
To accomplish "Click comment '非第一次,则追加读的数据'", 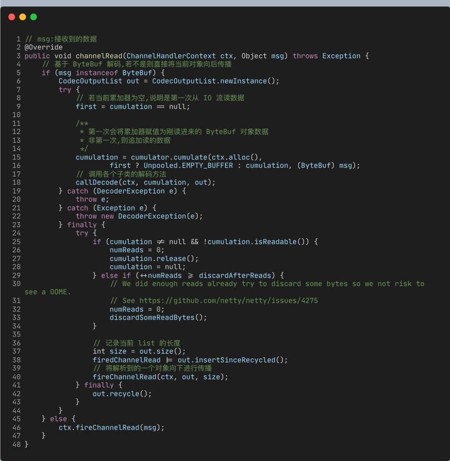I will (130, 140).
